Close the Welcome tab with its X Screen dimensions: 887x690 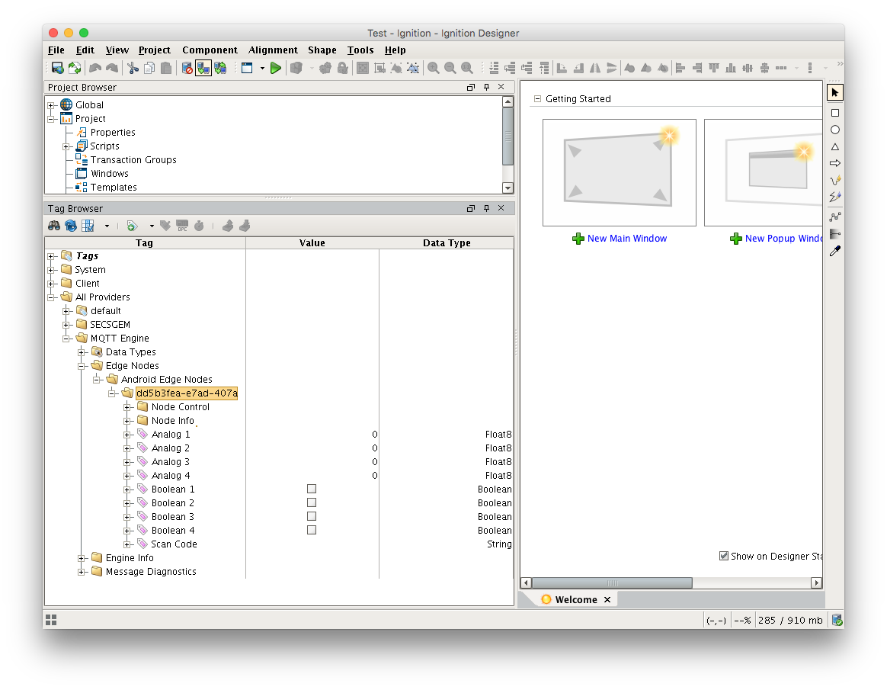(607, 599)
